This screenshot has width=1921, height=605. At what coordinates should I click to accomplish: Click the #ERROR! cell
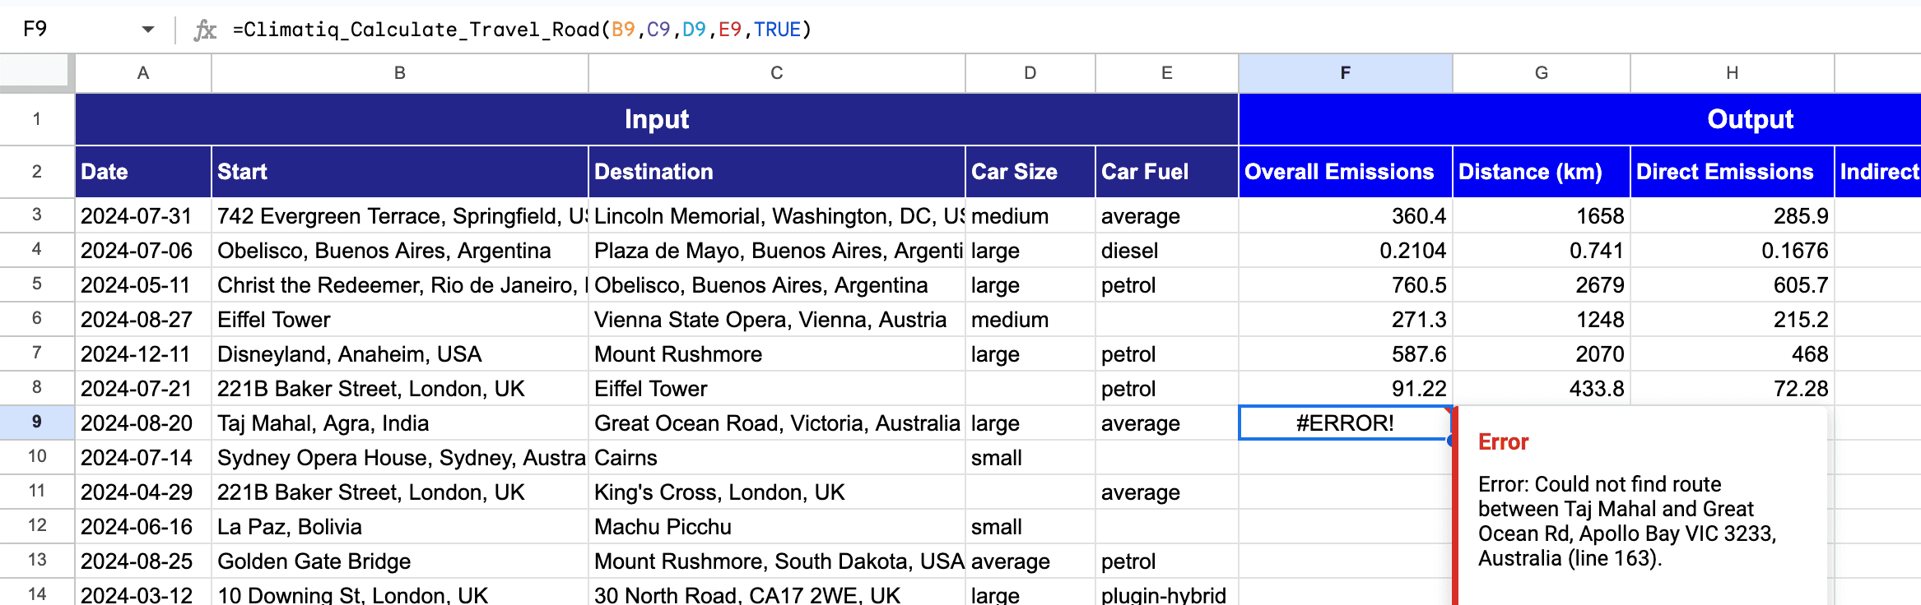[1344, 423]
